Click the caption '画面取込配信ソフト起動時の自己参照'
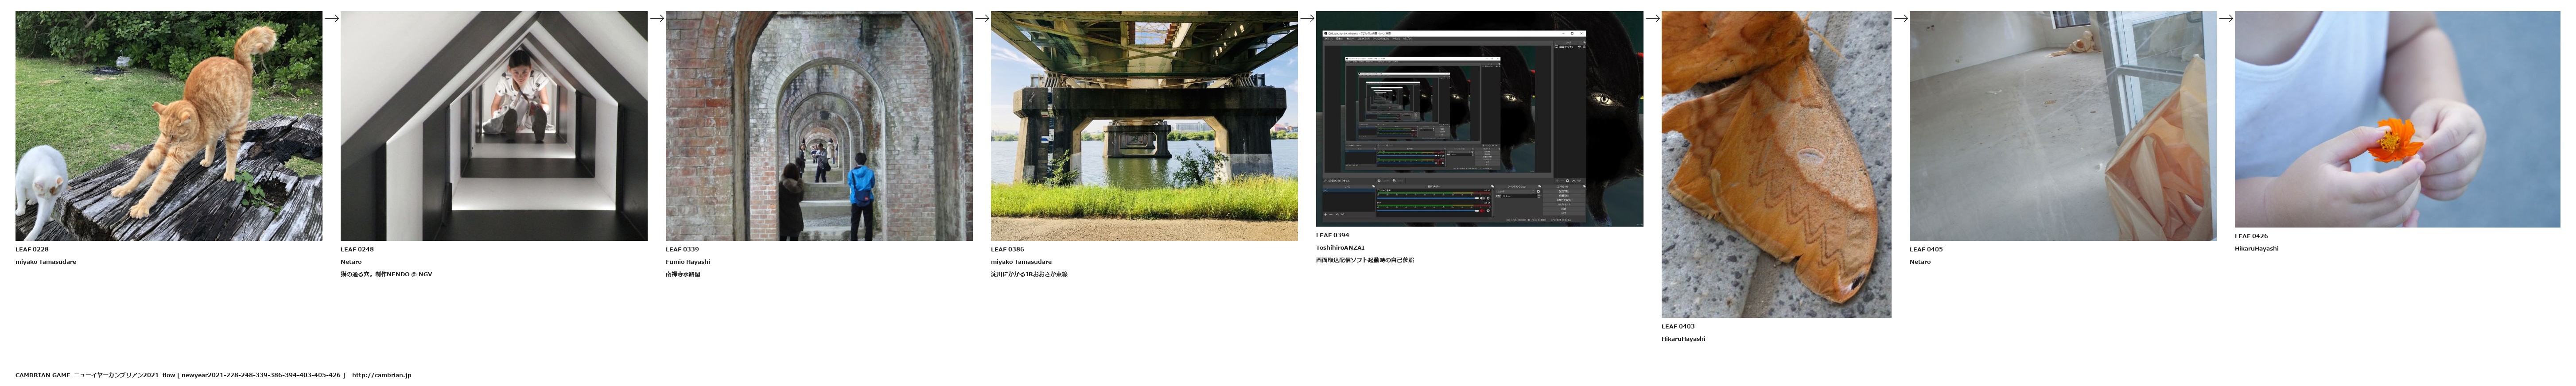The image size is (2576, 386). point(1365,260)
